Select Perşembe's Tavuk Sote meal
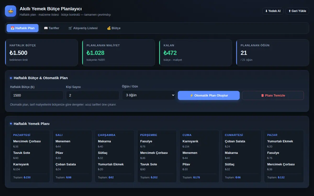 (149, 164)
